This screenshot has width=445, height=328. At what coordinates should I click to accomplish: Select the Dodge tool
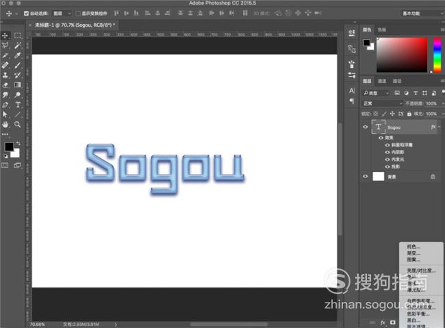[18, 95]
